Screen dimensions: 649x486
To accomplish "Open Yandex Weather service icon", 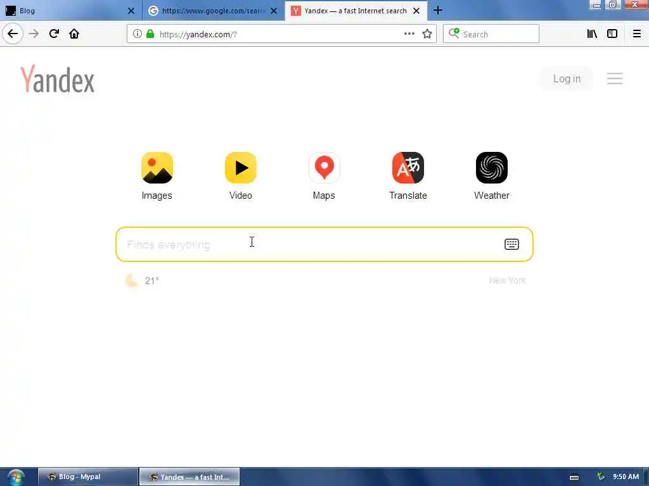I will click(x=491, y=168).
